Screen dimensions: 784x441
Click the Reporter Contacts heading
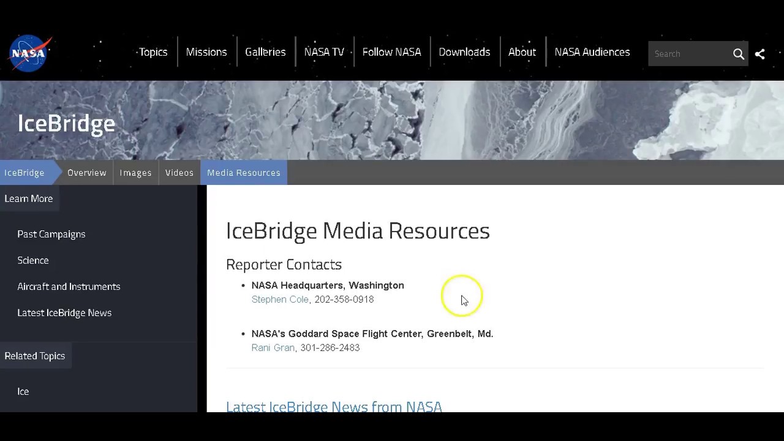point(284,265)
